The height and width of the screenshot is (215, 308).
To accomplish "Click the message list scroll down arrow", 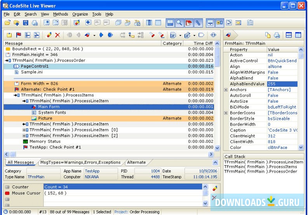I will click(x=217, y=148).
